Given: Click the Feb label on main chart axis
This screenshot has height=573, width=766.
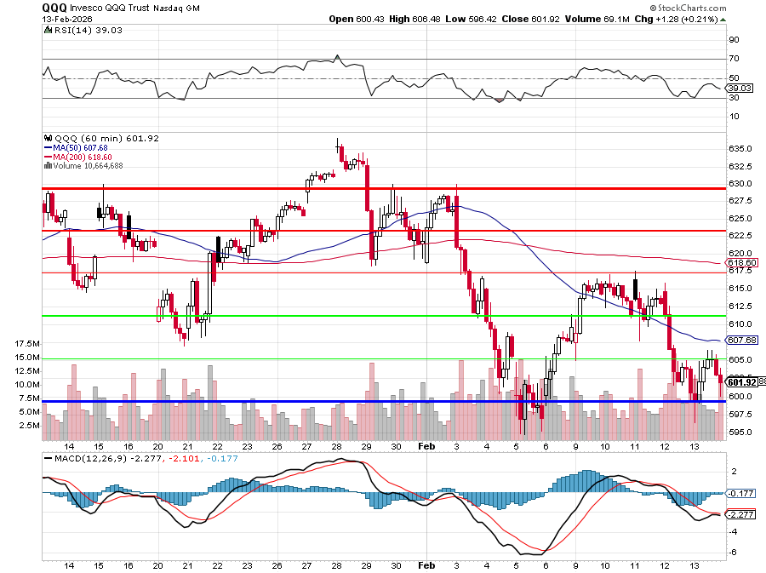Looking at the screenshot, I should 426,445.
